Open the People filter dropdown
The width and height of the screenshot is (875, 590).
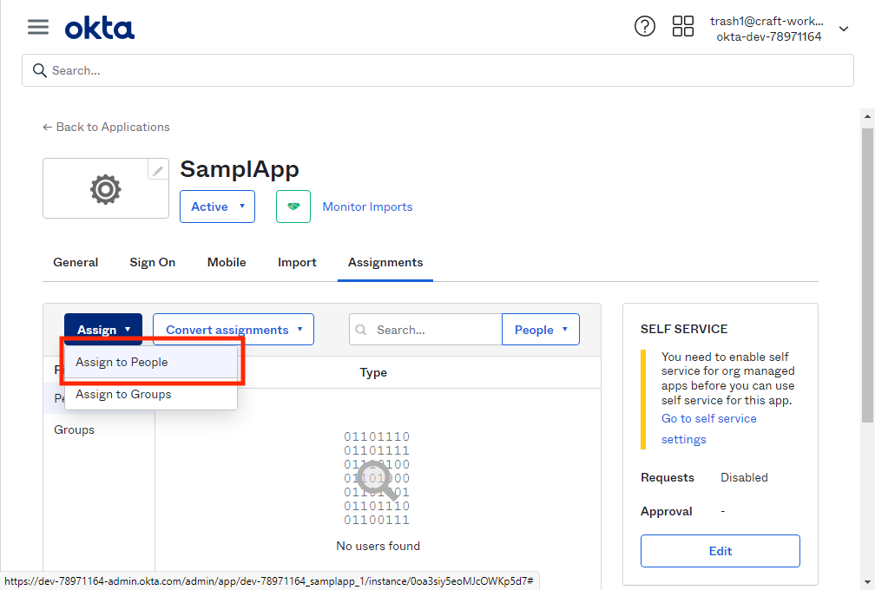pyautogui.click(x=540, y=329)
